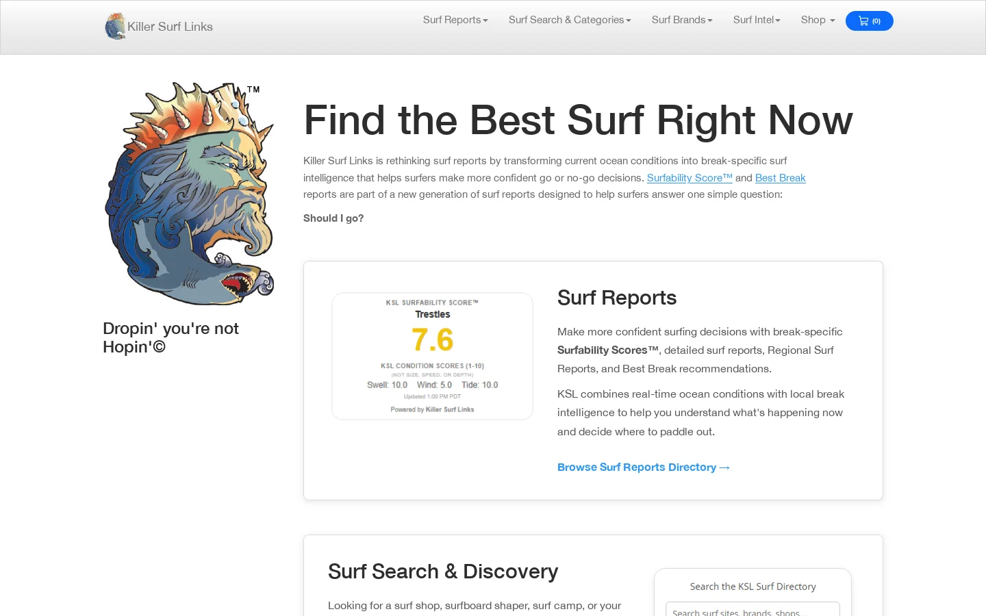Open the shopping cart button
This screenshot has height=616, width=986.
point(869,21)
